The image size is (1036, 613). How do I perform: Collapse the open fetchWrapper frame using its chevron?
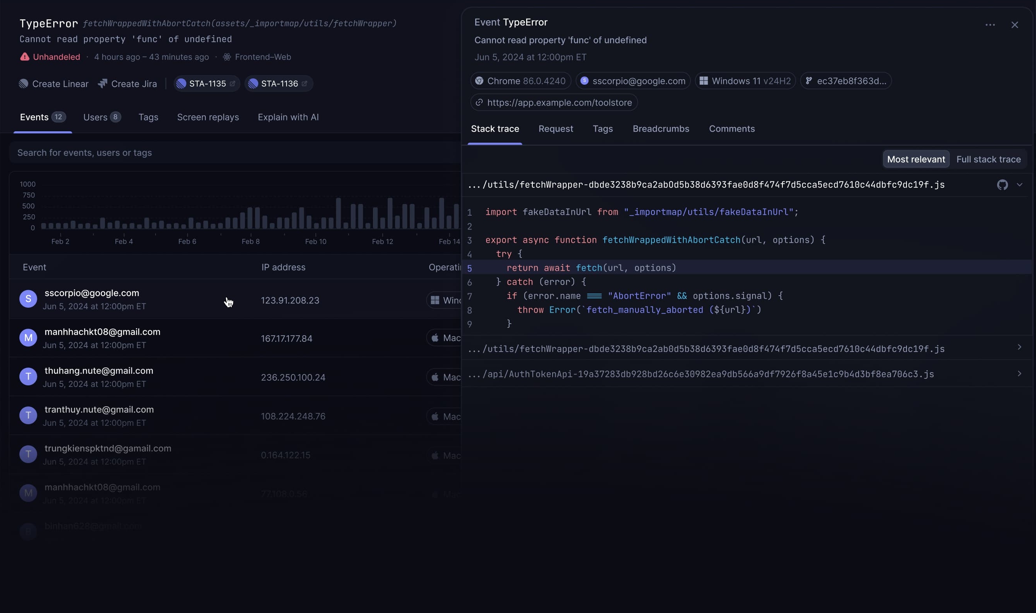click(1019, 185)
